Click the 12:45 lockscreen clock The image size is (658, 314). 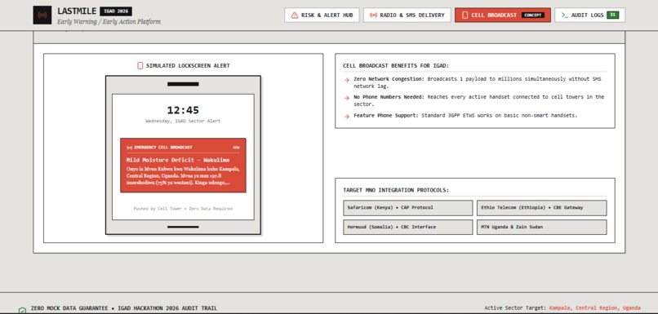tap(183, 110)
